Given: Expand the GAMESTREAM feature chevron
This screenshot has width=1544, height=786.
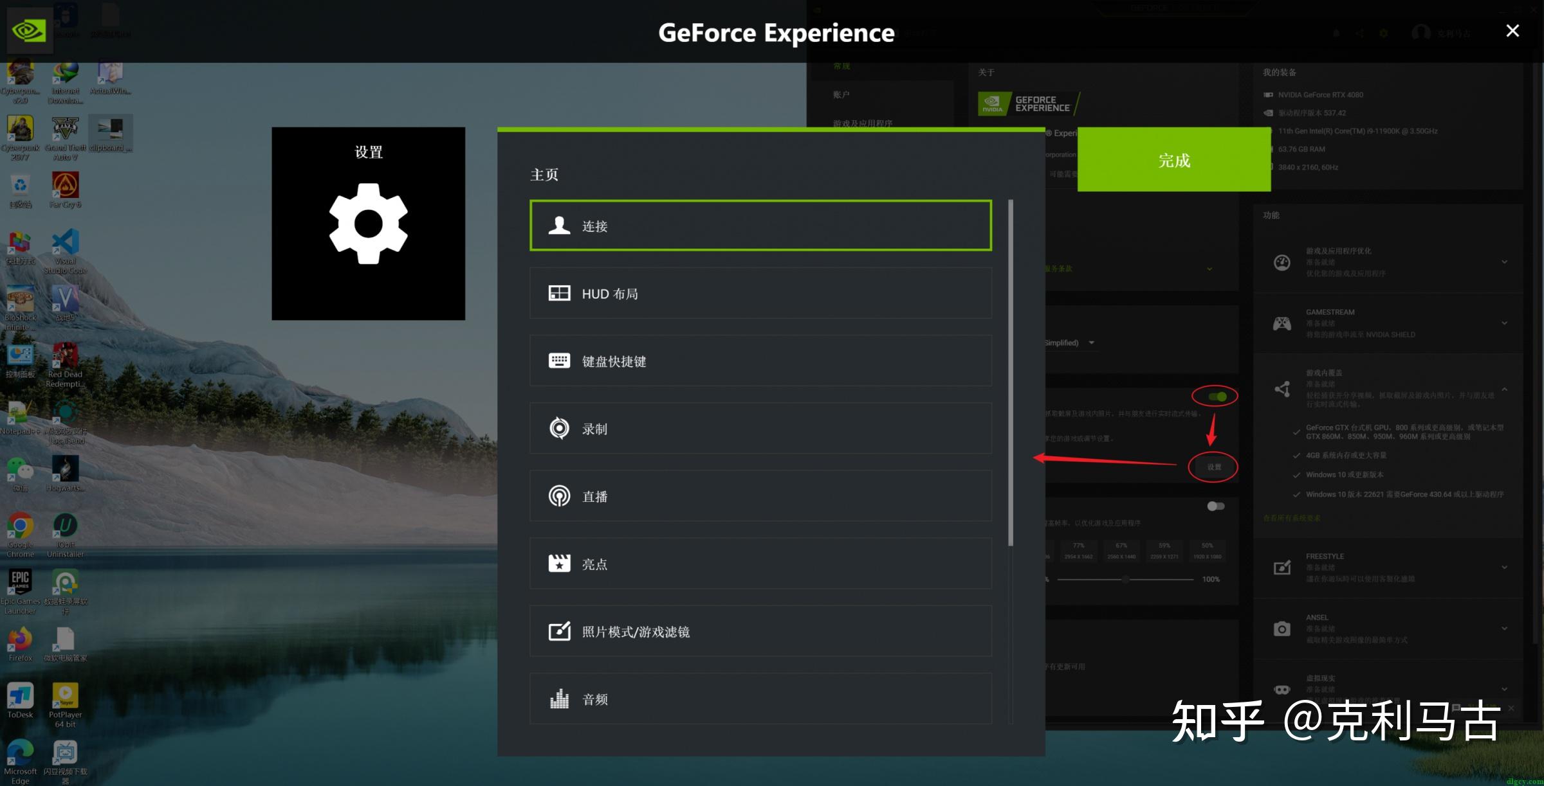Looking at the screenshot, I should (1504, 323).
